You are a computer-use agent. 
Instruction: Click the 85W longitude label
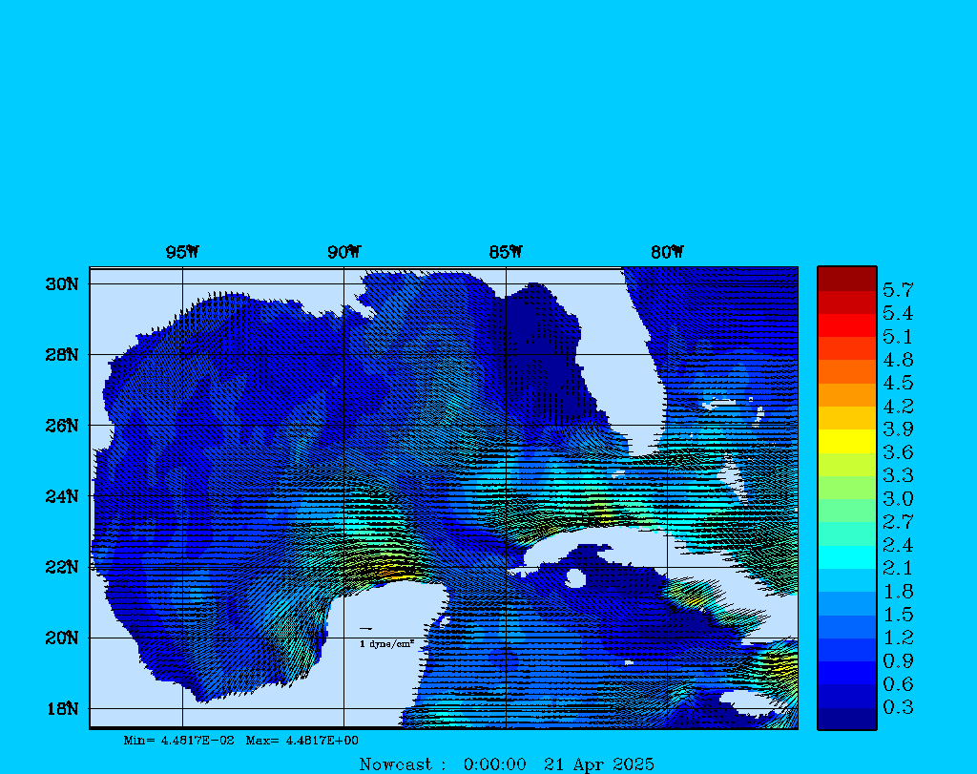[x=505, y=253]
